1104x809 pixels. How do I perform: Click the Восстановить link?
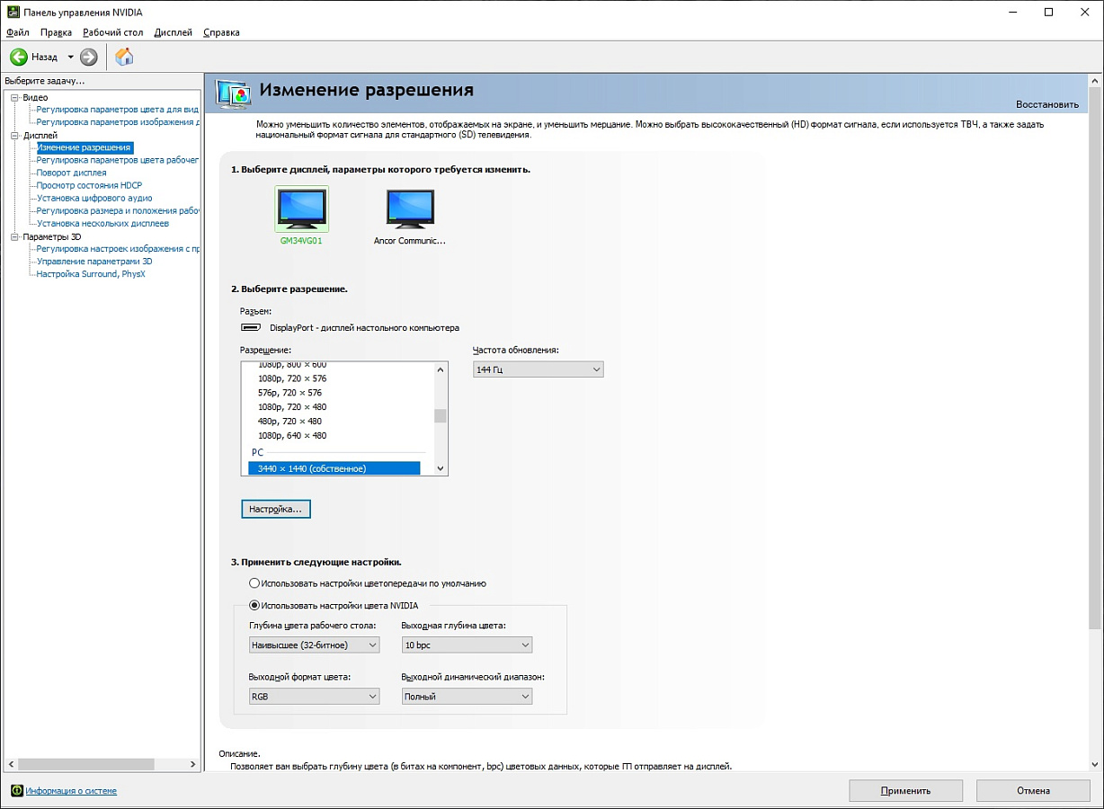coord(1047,104)
